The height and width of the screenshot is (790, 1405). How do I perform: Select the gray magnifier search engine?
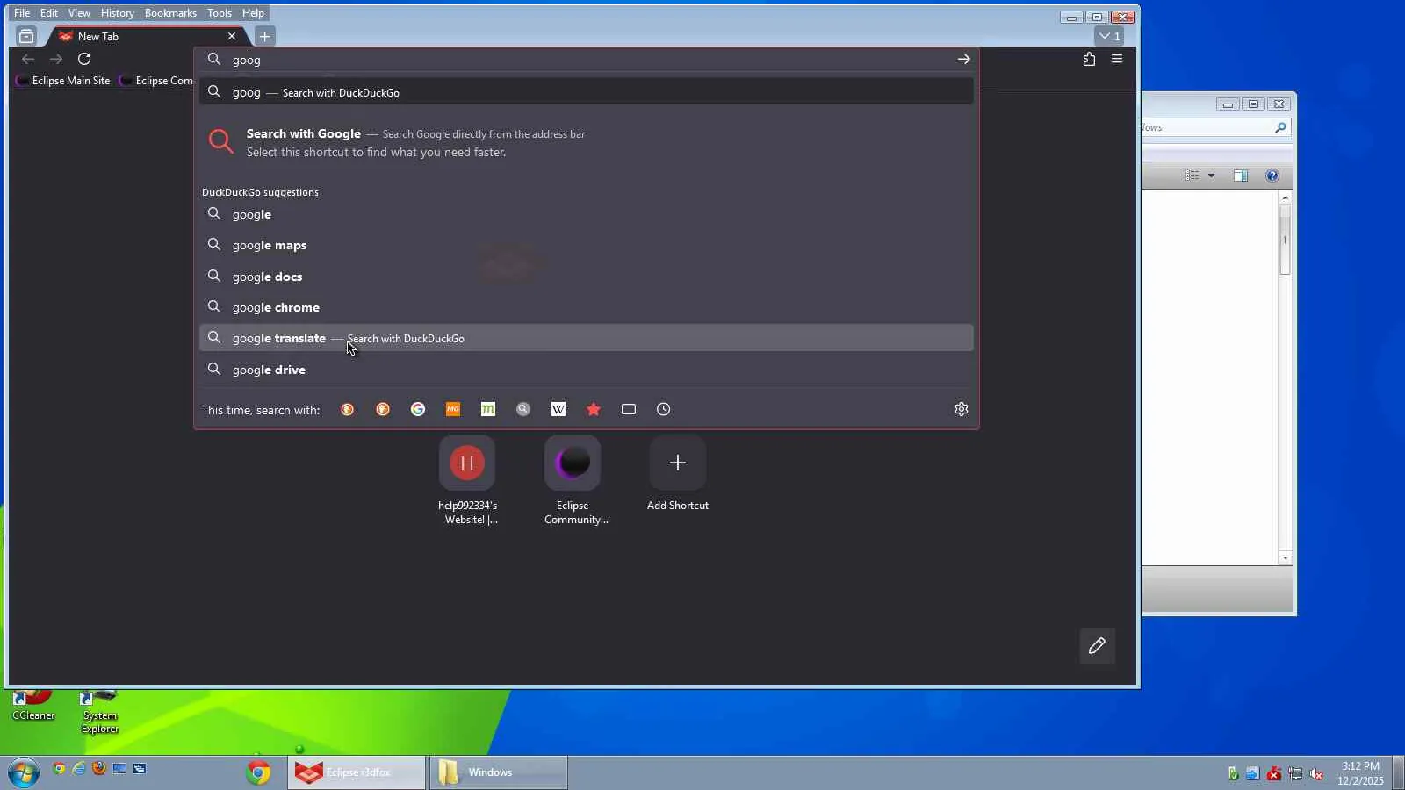click(x=523, y=409)
